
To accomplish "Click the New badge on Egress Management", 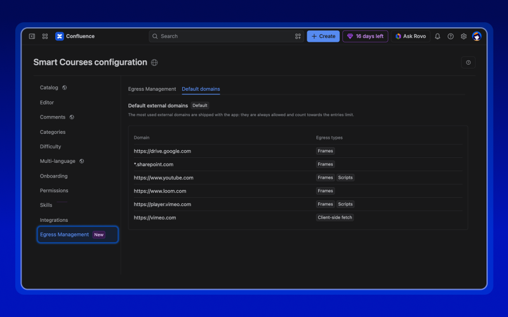I will pyautogui.click(x=99, y=235).
